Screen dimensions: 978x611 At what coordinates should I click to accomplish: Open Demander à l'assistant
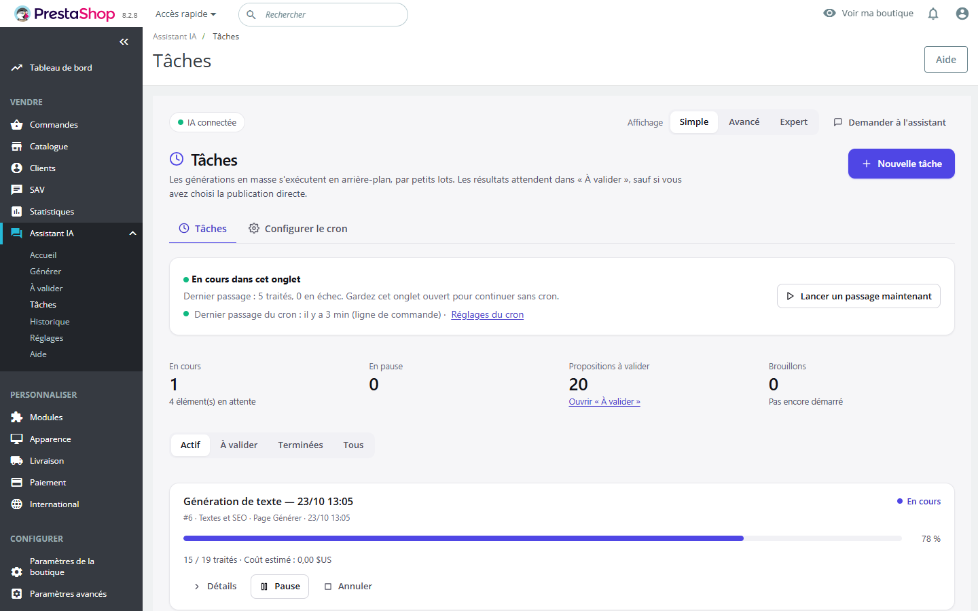[x=890, y=122]
